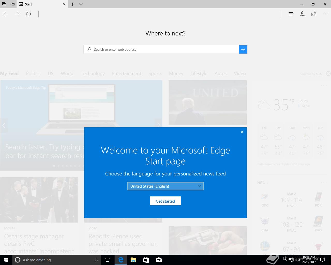Click the Video category link
This screenshot has height=265, width=331.
point(93,228)
